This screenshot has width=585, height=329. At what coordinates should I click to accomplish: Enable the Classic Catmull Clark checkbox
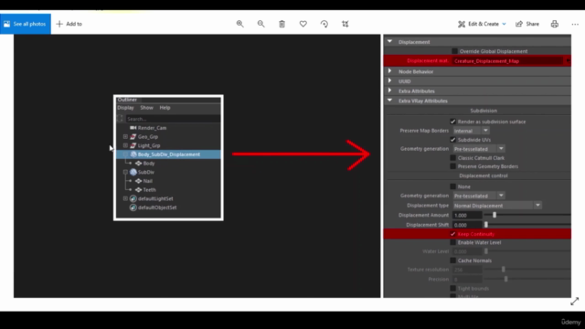[453, 158]
